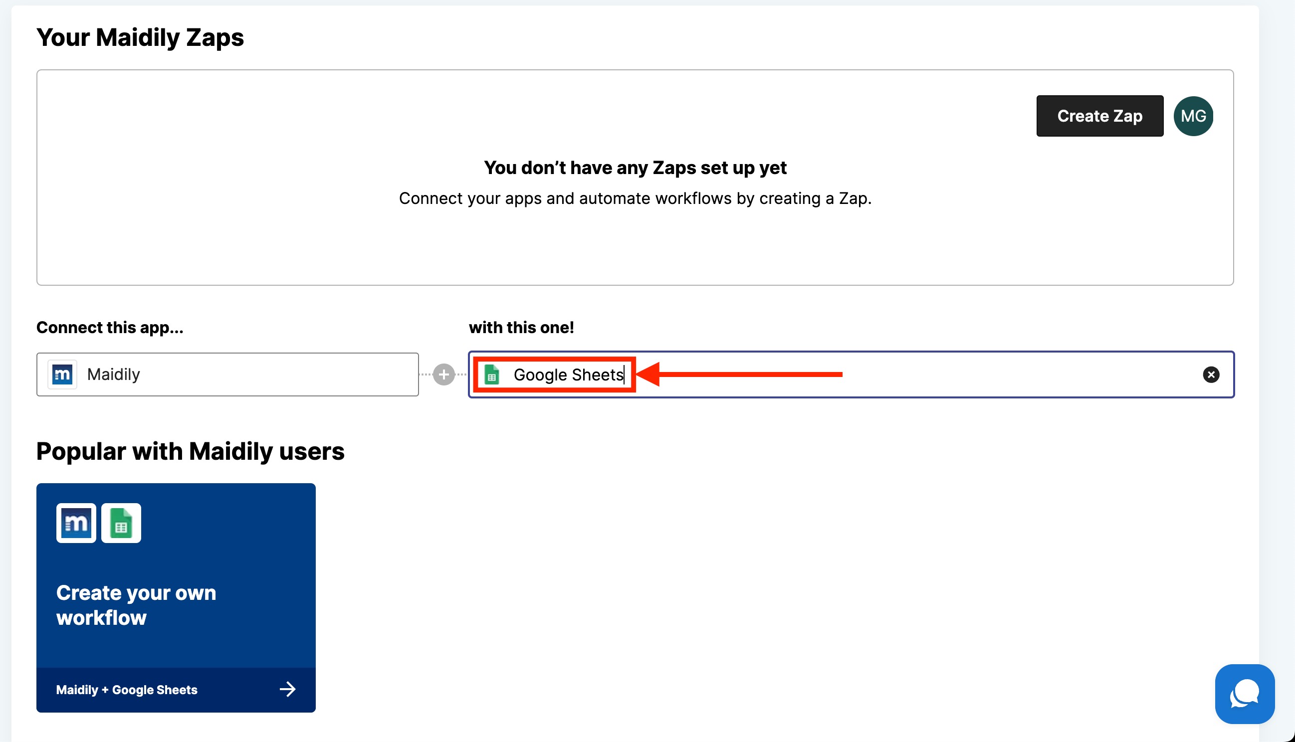The height and width of the screenshot is (742, 1295).
Task: Click the Maidily app icon in field
Action: pos(62,374)
